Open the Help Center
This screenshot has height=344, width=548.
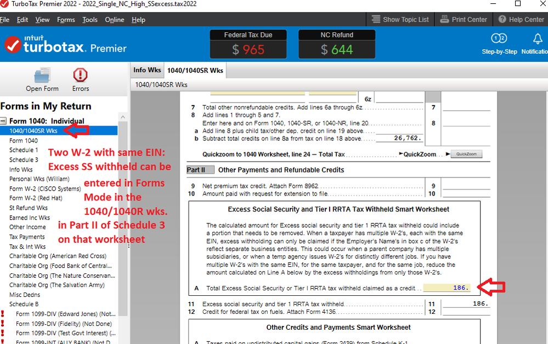click(521, 19)
